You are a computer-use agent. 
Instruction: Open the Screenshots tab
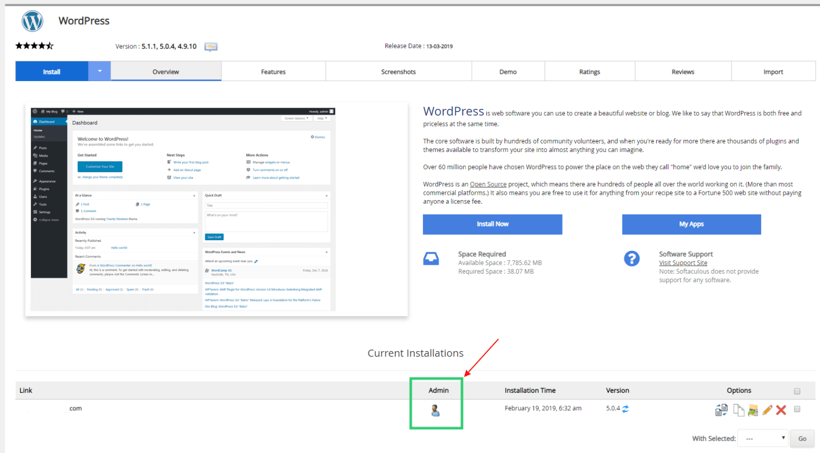pos(398,71)
